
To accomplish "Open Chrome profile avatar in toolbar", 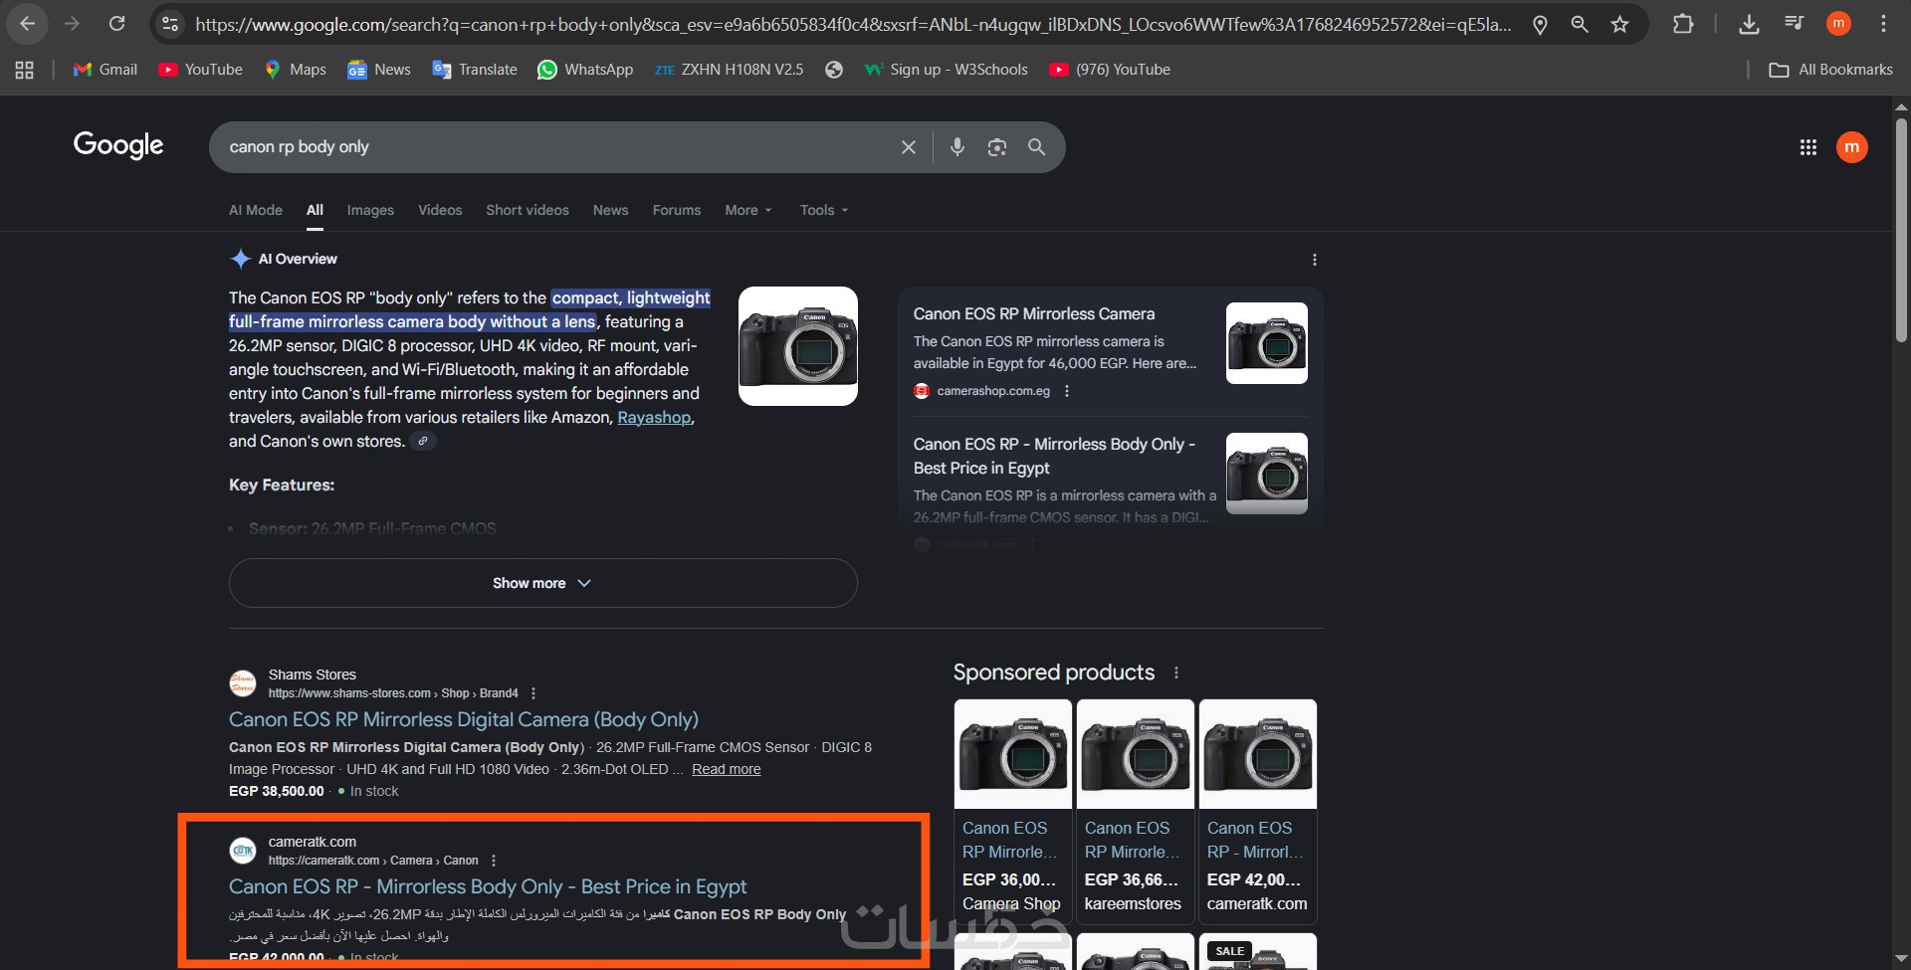I will (1838, 24).
